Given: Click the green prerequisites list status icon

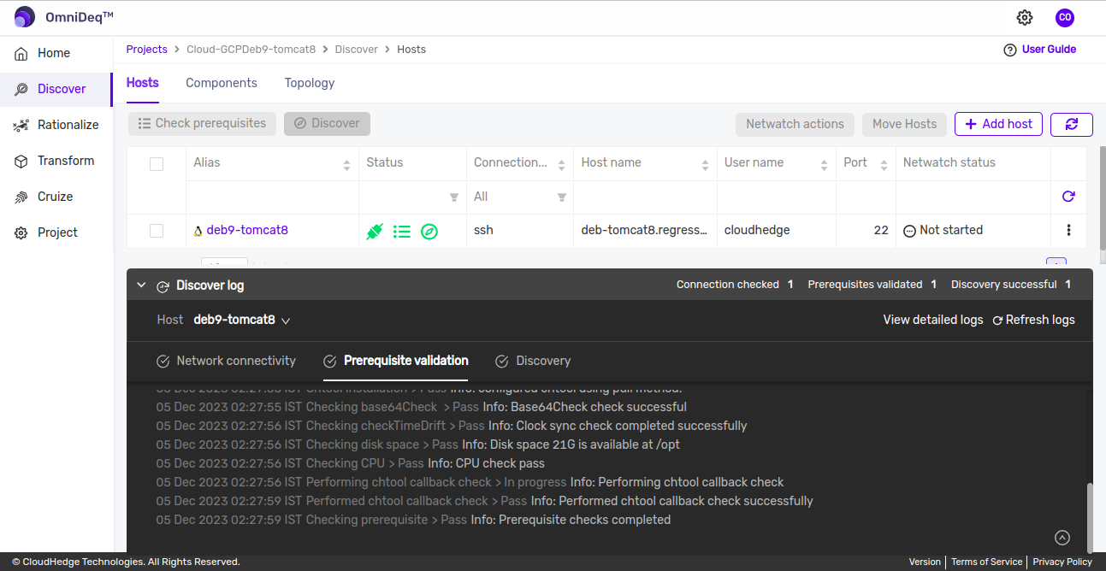Looking at the screenshot, I should (402, 231).
